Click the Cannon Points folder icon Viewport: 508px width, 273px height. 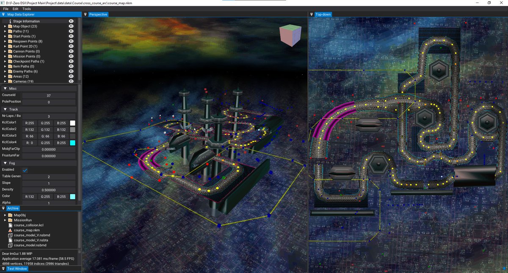coord(10,51)
